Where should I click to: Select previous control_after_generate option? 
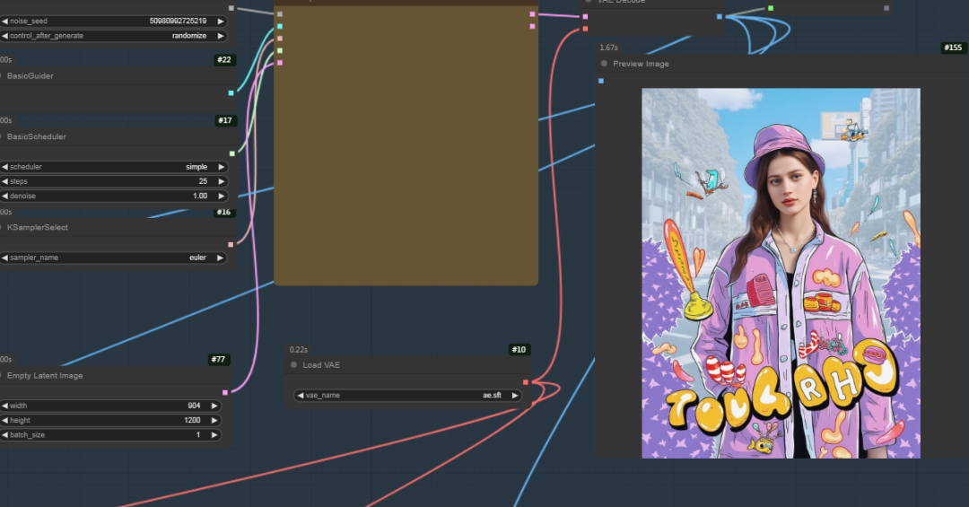(5, 36)
